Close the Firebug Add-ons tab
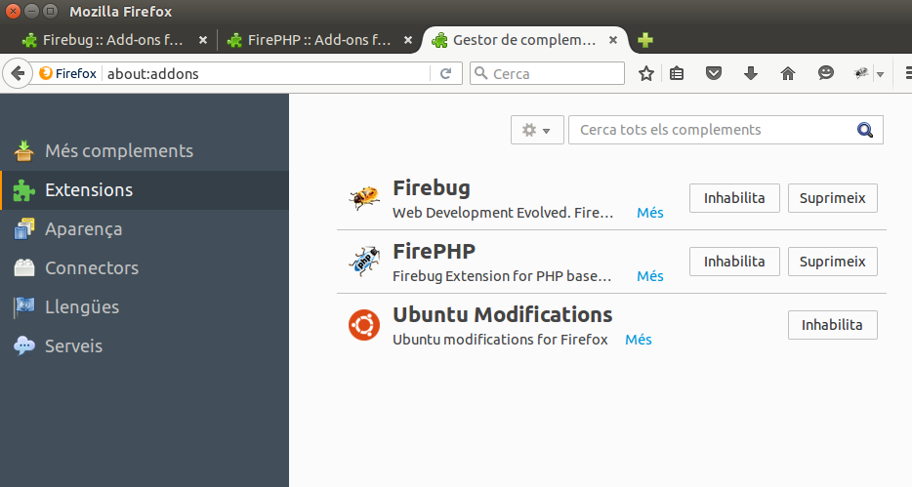This screenshot has width=912, height=487. pyautogui.click(x=203, y=40)
